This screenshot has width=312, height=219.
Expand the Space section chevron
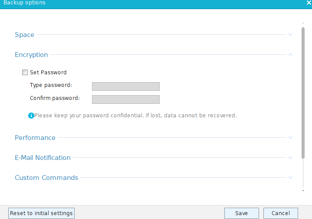click(x=290, y=35)
